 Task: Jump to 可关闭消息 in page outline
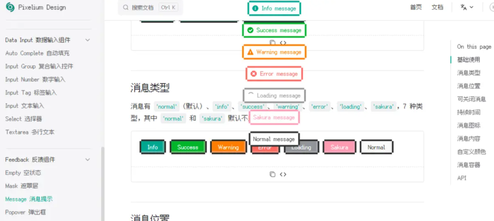[471, 99]
